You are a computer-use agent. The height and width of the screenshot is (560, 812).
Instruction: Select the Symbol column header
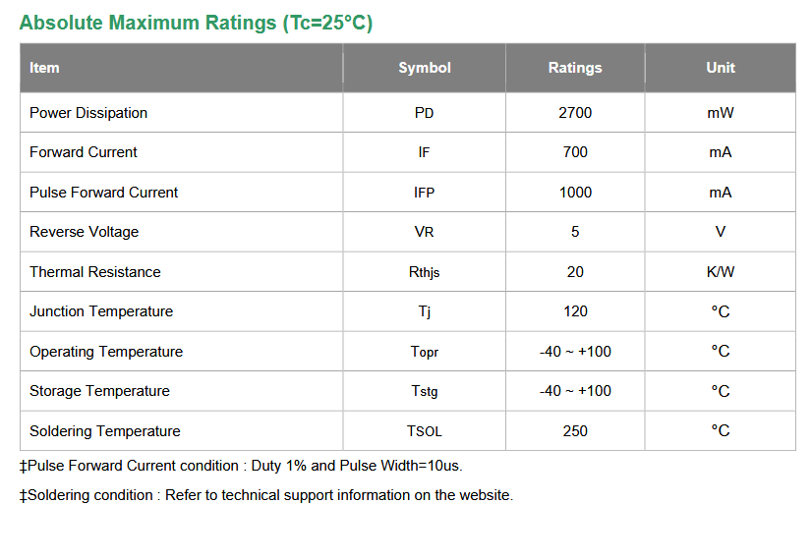(424, 68)
